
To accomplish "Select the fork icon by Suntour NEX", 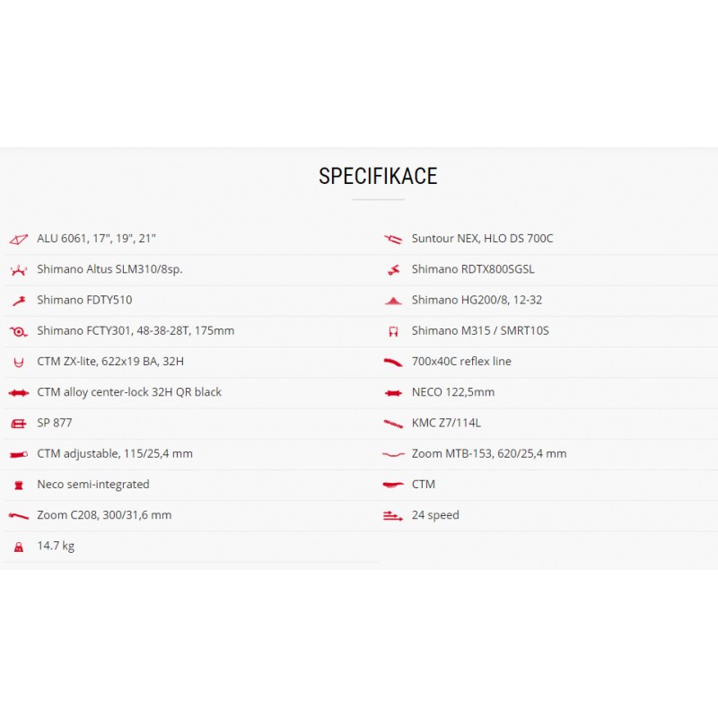I will 393,239.
